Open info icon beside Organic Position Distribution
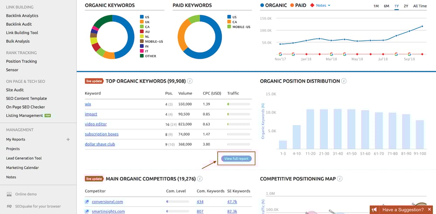Image resolution: width=436 pixels, height=214 pixels. point(344,81)
